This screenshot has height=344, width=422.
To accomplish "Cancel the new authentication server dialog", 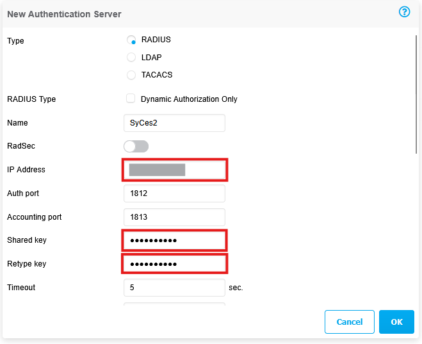I will pos(349,322).
